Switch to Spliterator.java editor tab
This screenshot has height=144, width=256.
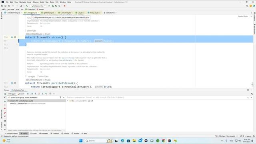(48, 13)
